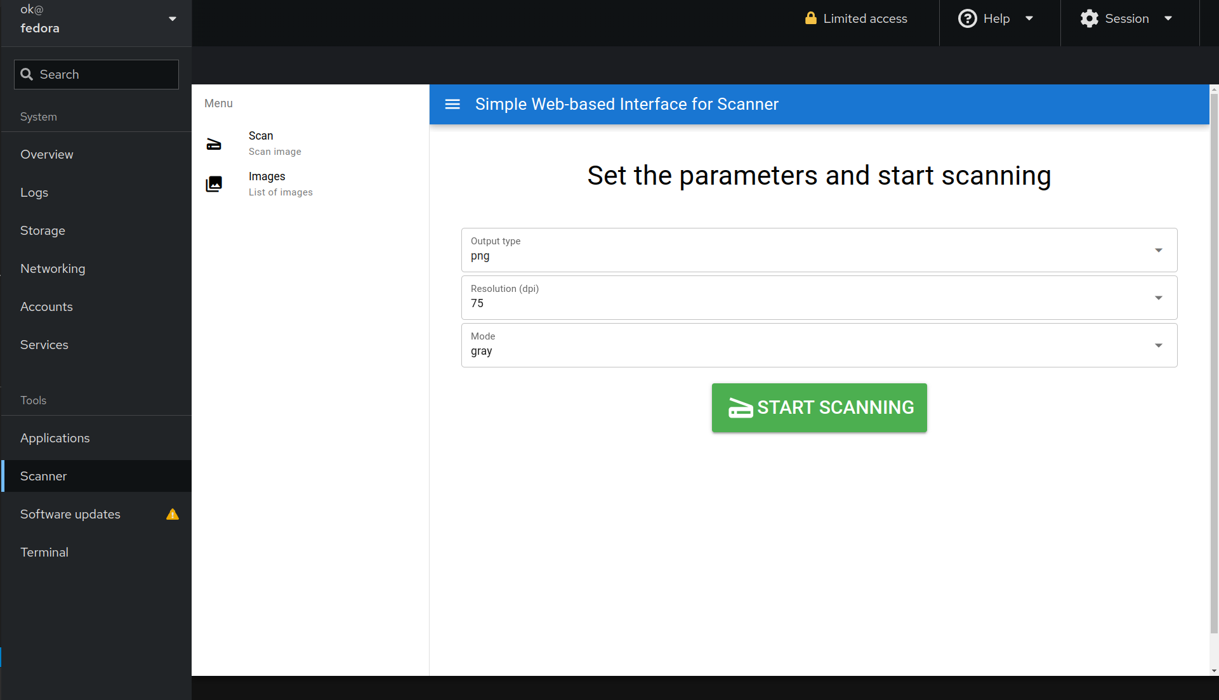Expand the Resolution (dpi) dropdown
The width and height of the screenshot is (1219, 700).
point(819,298)
